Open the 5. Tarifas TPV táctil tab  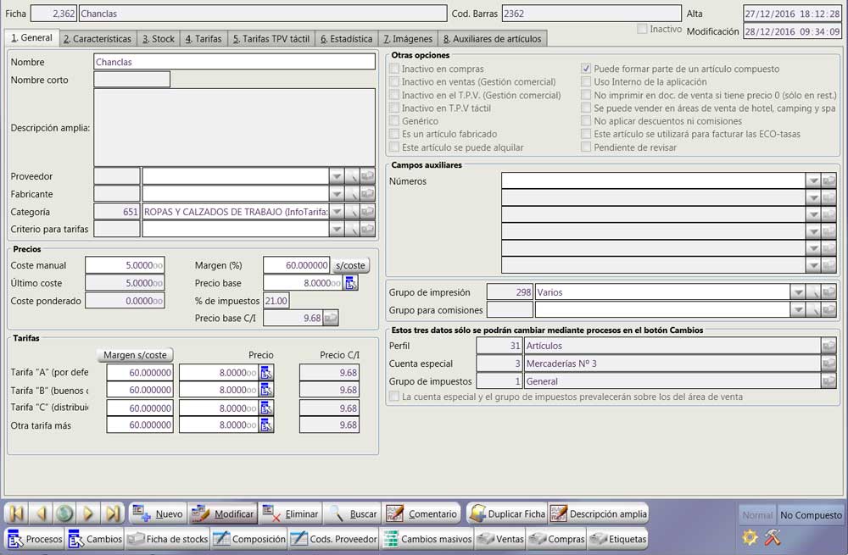point(271,39)
